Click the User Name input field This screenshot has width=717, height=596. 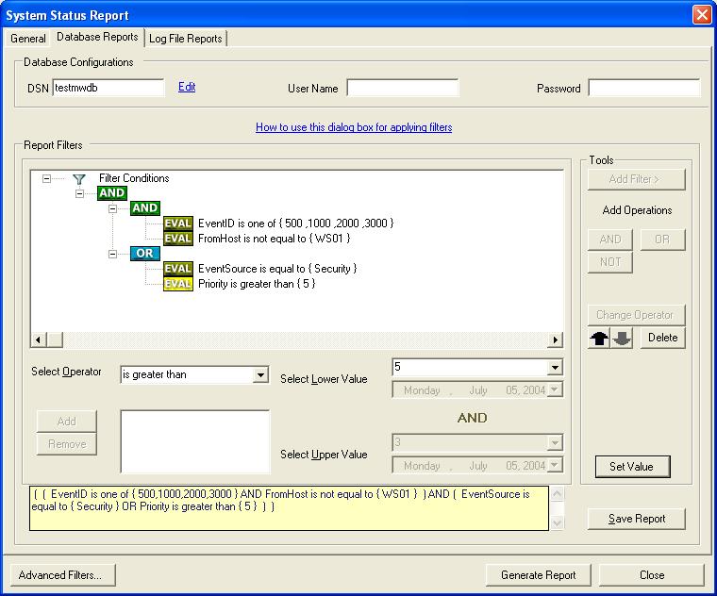[402, 89]
